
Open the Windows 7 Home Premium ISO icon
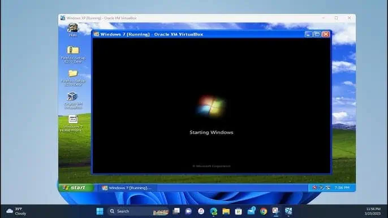pos(73,123)
